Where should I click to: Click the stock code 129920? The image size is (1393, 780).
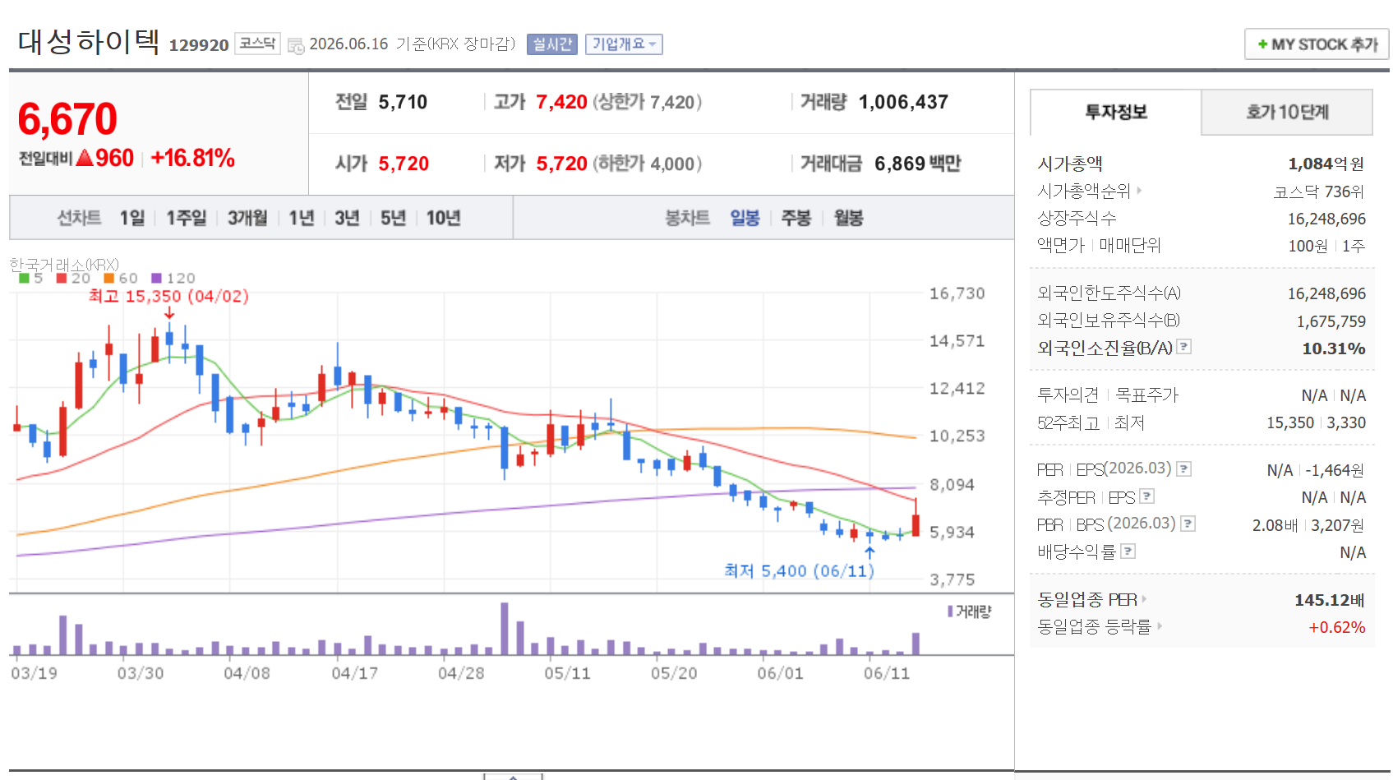pos(199,45)
